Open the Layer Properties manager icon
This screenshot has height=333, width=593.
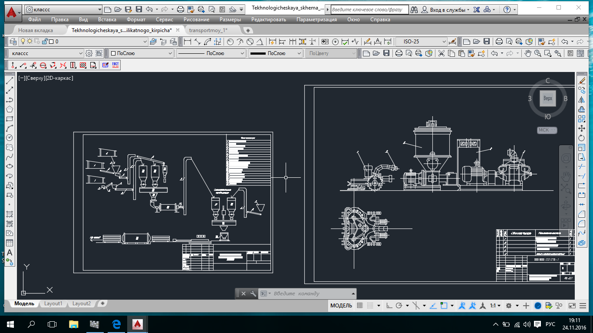(13, 42)
